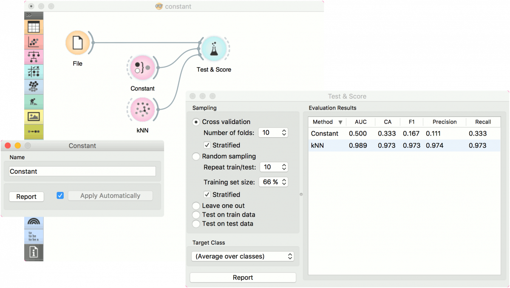Select Random sampling radio button
This screenshot has width=510, height=288.
[x=196, y=156]
